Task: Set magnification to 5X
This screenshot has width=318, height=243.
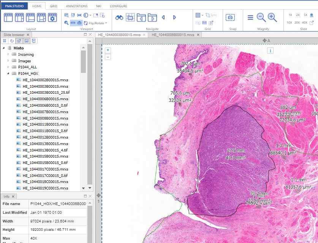Action: (x=305, y=15)
